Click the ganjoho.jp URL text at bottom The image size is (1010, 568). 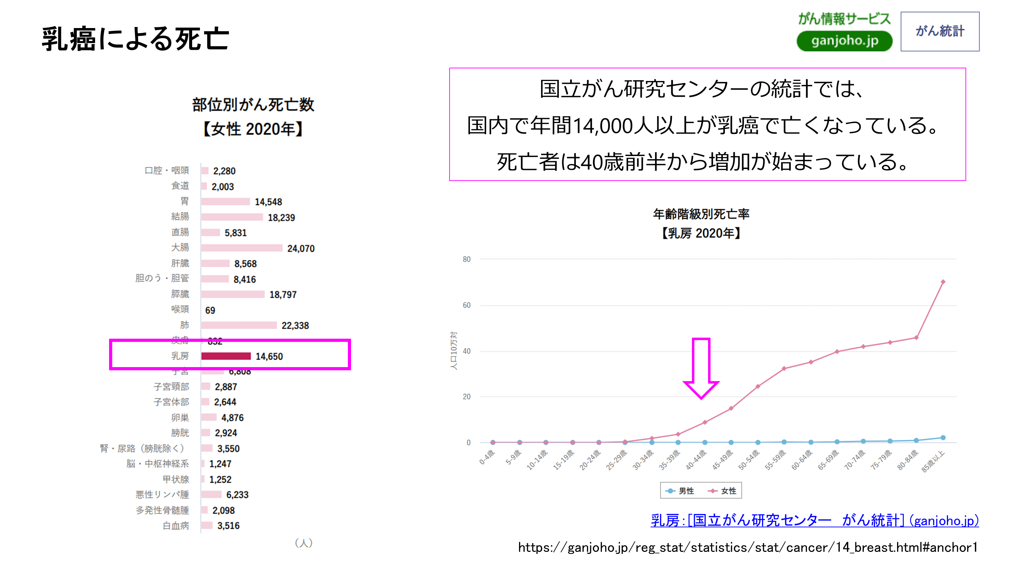[x=748, y=547]
